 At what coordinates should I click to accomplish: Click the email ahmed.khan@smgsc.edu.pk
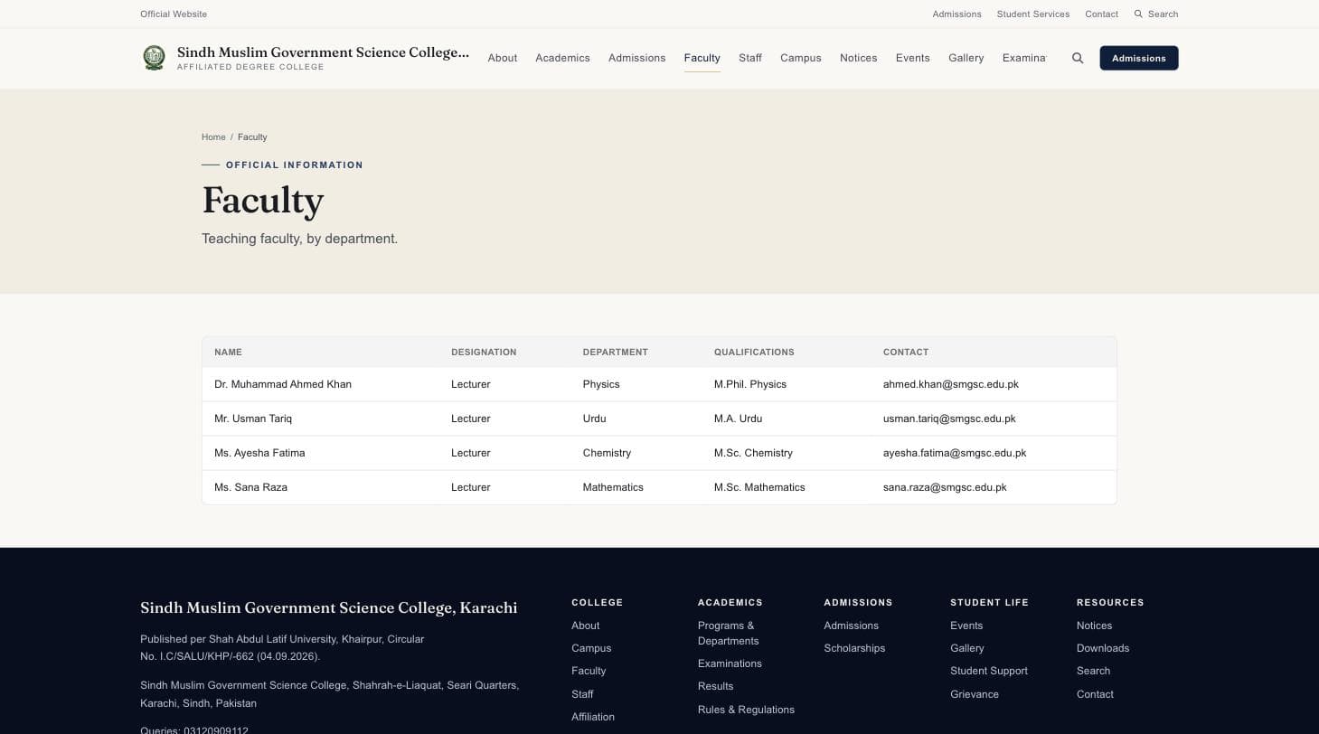coord(951,384)
